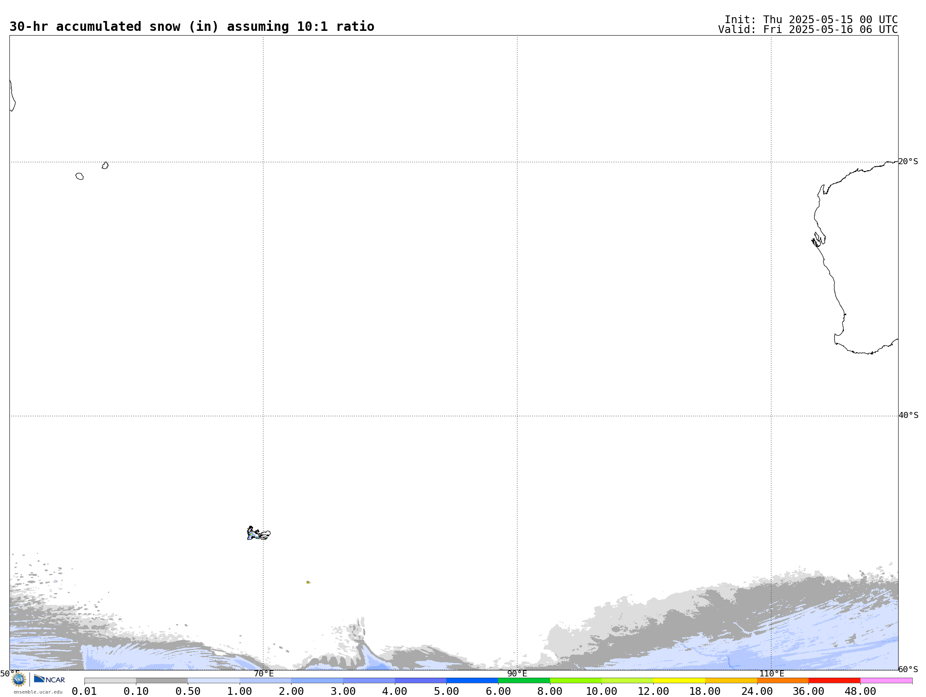Click the 36.00 legend value
Viewport: 926px width, 697px height.
coord(809,691)
